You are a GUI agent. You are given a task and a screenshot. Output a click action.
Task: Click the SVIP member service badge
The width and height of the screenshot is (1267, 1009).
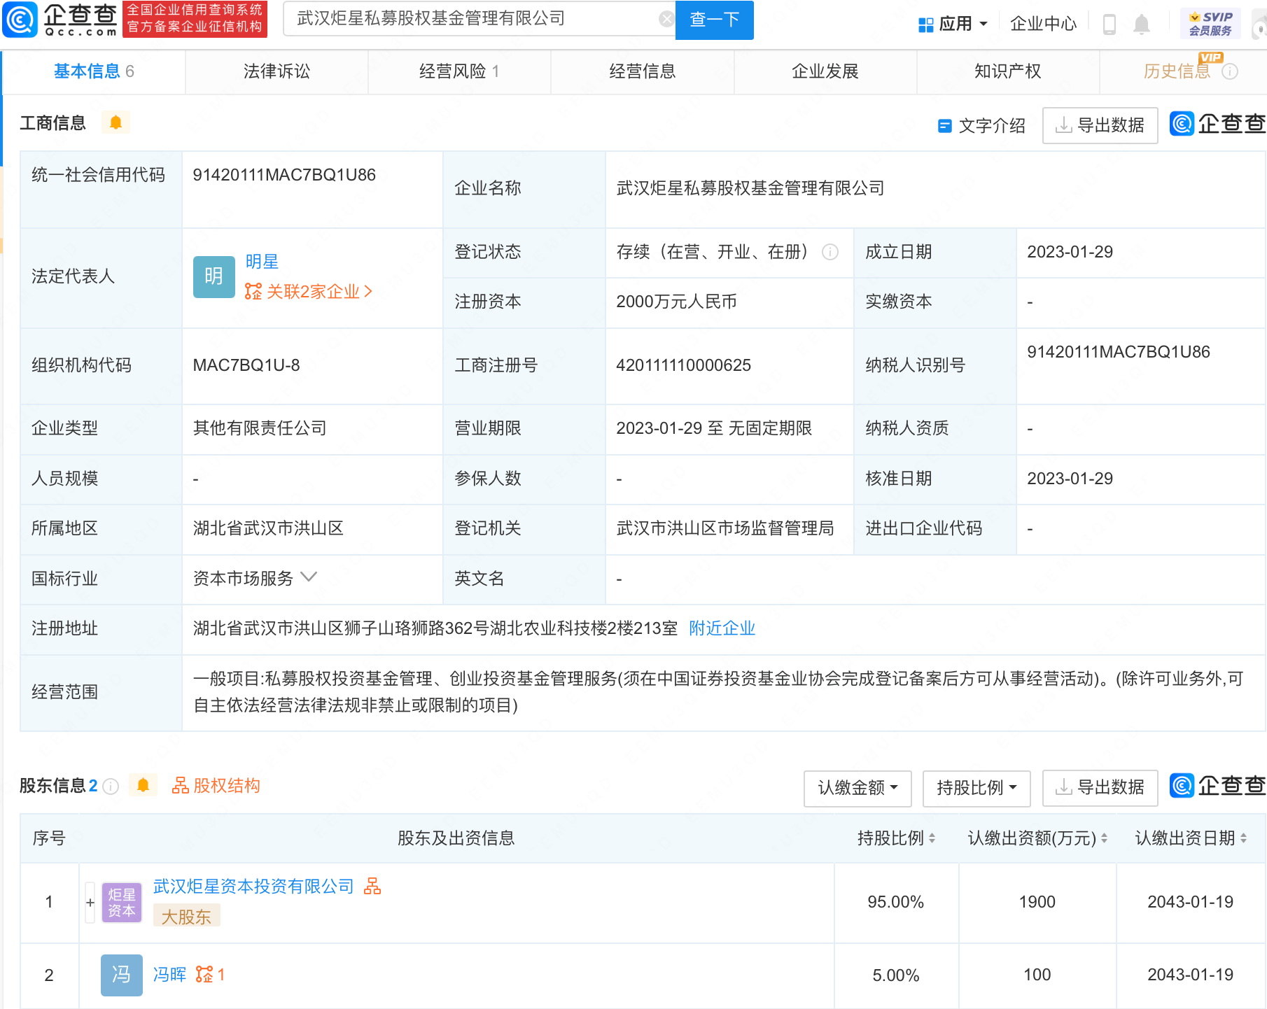[x=1210, y=24]
